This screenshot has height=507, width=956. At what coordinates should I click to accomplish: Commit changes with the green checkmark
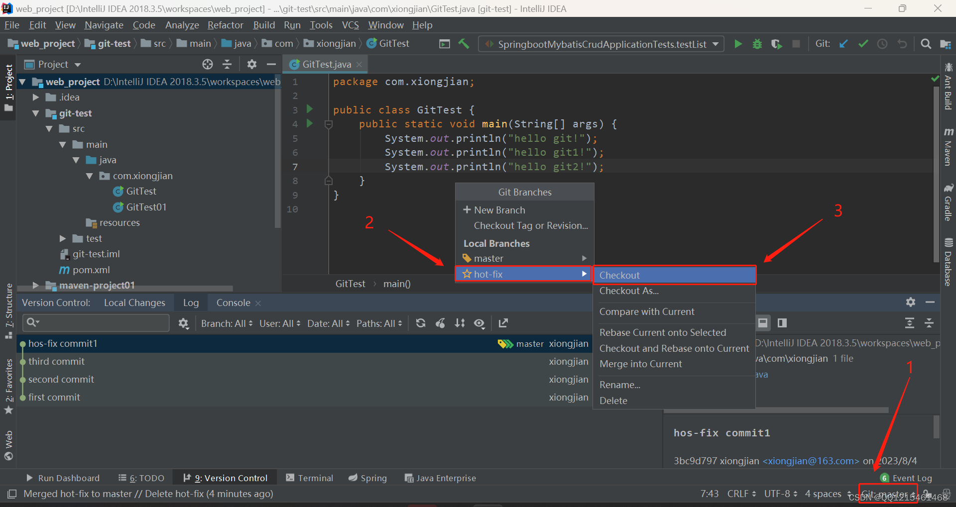[x=863, y=44]
